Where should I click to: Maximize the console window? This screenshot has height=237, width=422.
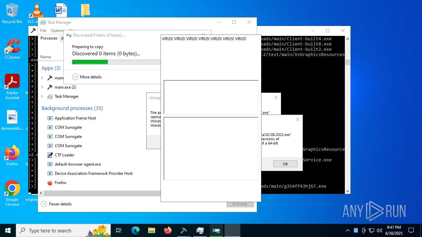coord(328,31)
